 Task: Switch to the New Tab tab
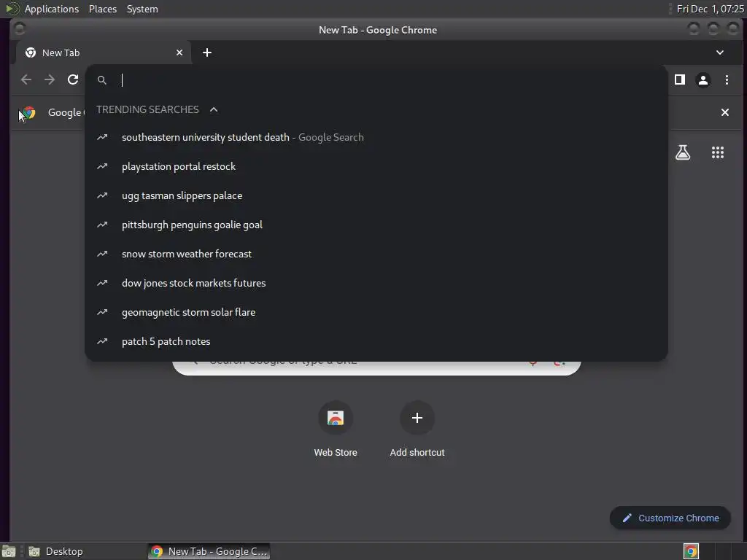[x=103, y=52]
